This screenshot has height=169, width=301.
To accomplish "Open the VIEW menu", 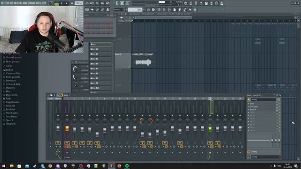I will pos(25,3).
